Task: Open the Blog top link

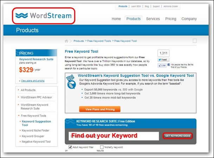Action: [147, 6]
